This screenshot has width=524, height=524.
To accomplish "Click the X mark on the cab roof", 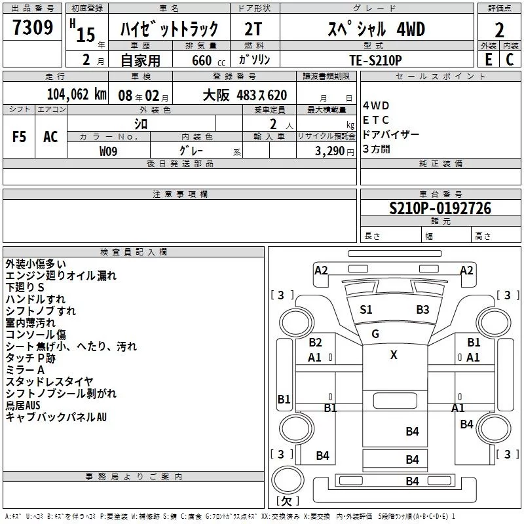I will 394,355.
